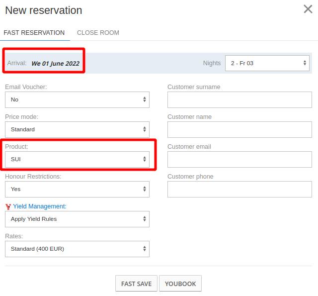The height and width of the screenshot is (296, 318).
Task: Click the red Yield Management icon
Action: pyautogui.click(x=8, y=206)
